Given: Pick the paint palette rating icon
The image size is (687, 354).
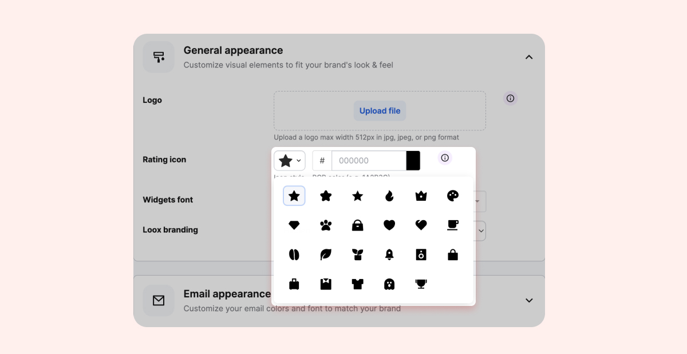Looking at the screenshot, I should tap(453, 196).
